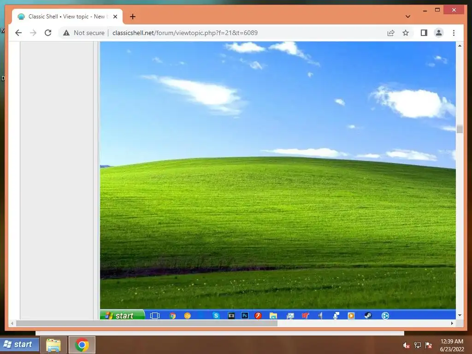The height and width of the screenshot is (354, 472).
Task: Click the orange media player icon in the embedded taskbar
Action: [351, 315]
